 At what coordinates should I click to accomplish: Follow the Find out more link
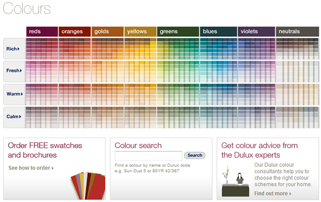click(x=273, y=193)
